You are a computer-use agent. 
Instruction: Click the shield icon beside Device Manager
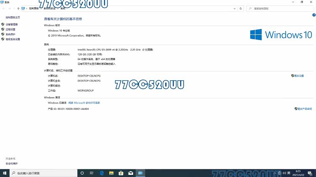coord(3,24)
